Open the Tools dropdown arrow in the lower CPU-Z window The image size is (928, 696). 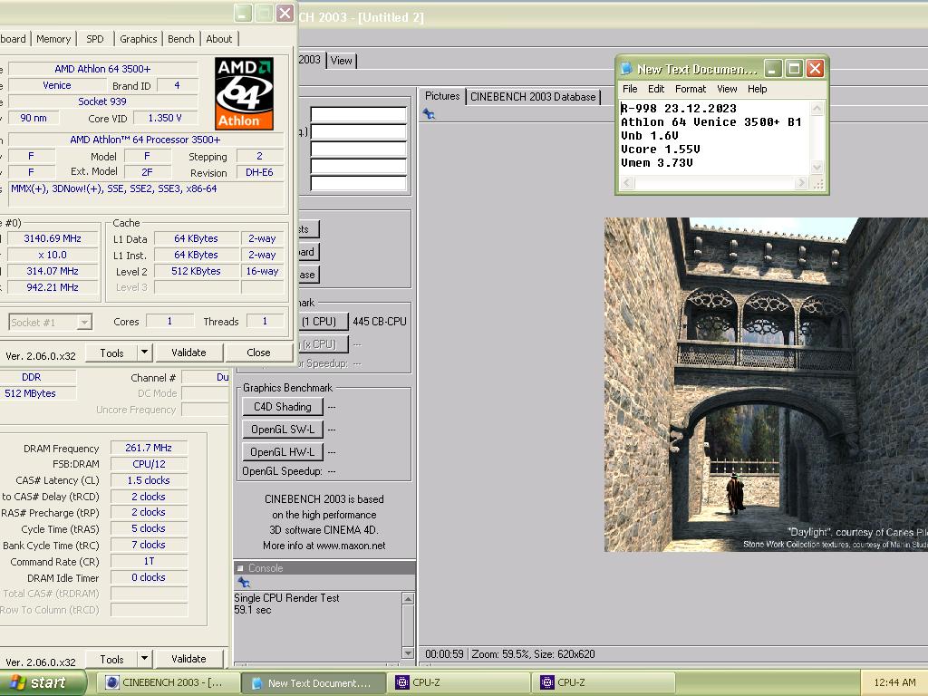point(144,658)
